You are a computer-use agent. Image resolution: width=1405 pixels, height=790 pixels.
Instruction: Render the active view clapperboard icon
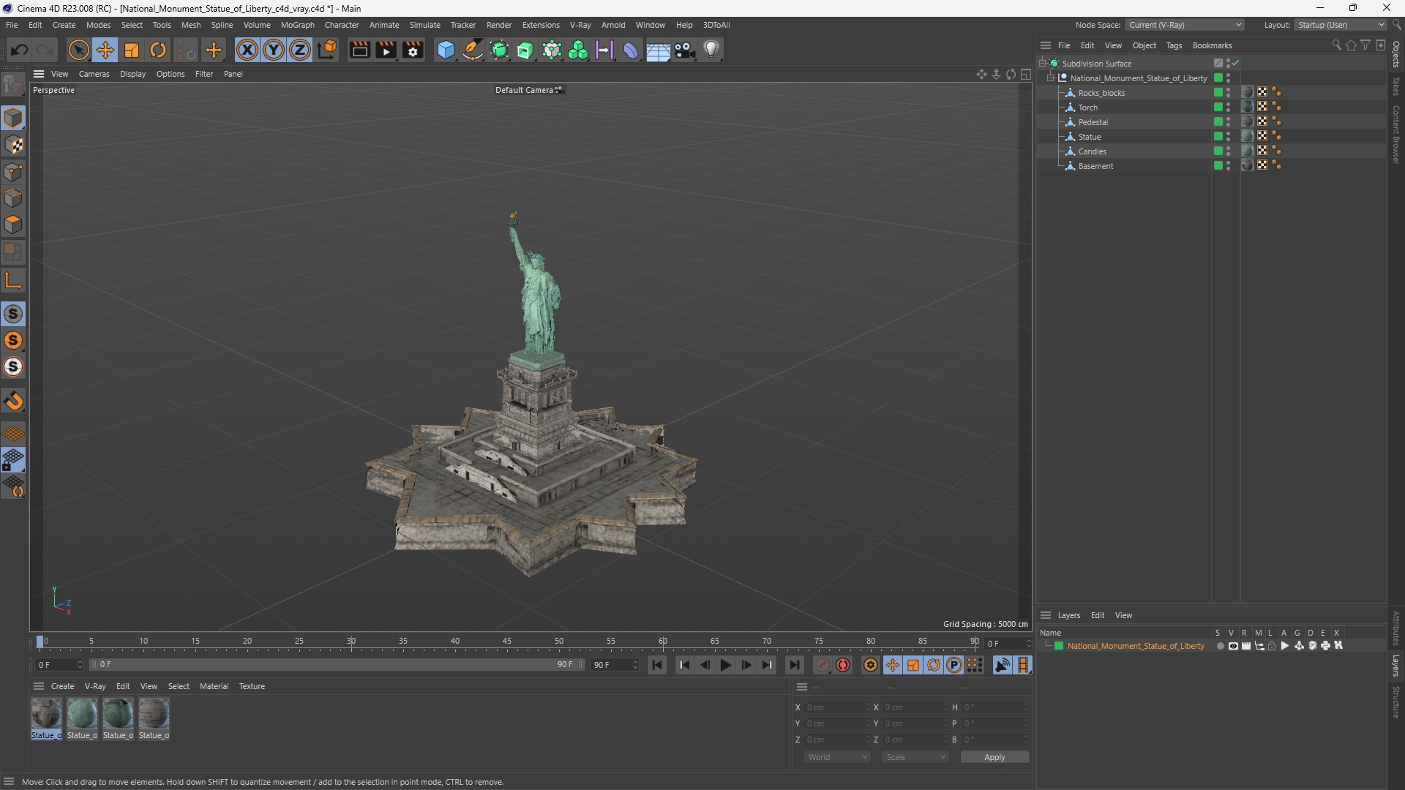point(359,50)
